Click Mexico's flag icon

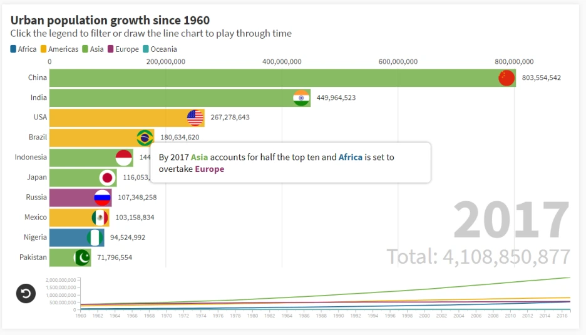pos(100,217)
